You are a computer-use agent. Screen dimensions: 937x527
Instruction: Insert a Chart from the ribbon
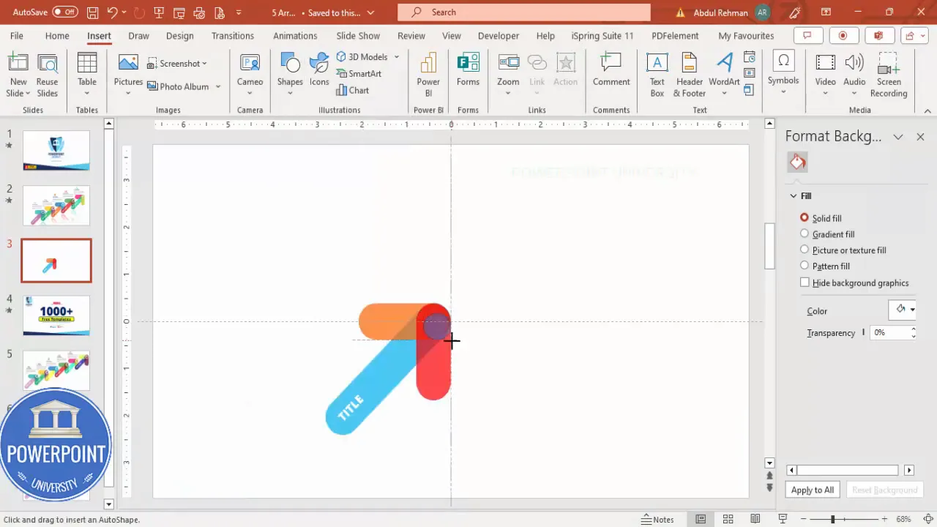click(x=354, y=90)
